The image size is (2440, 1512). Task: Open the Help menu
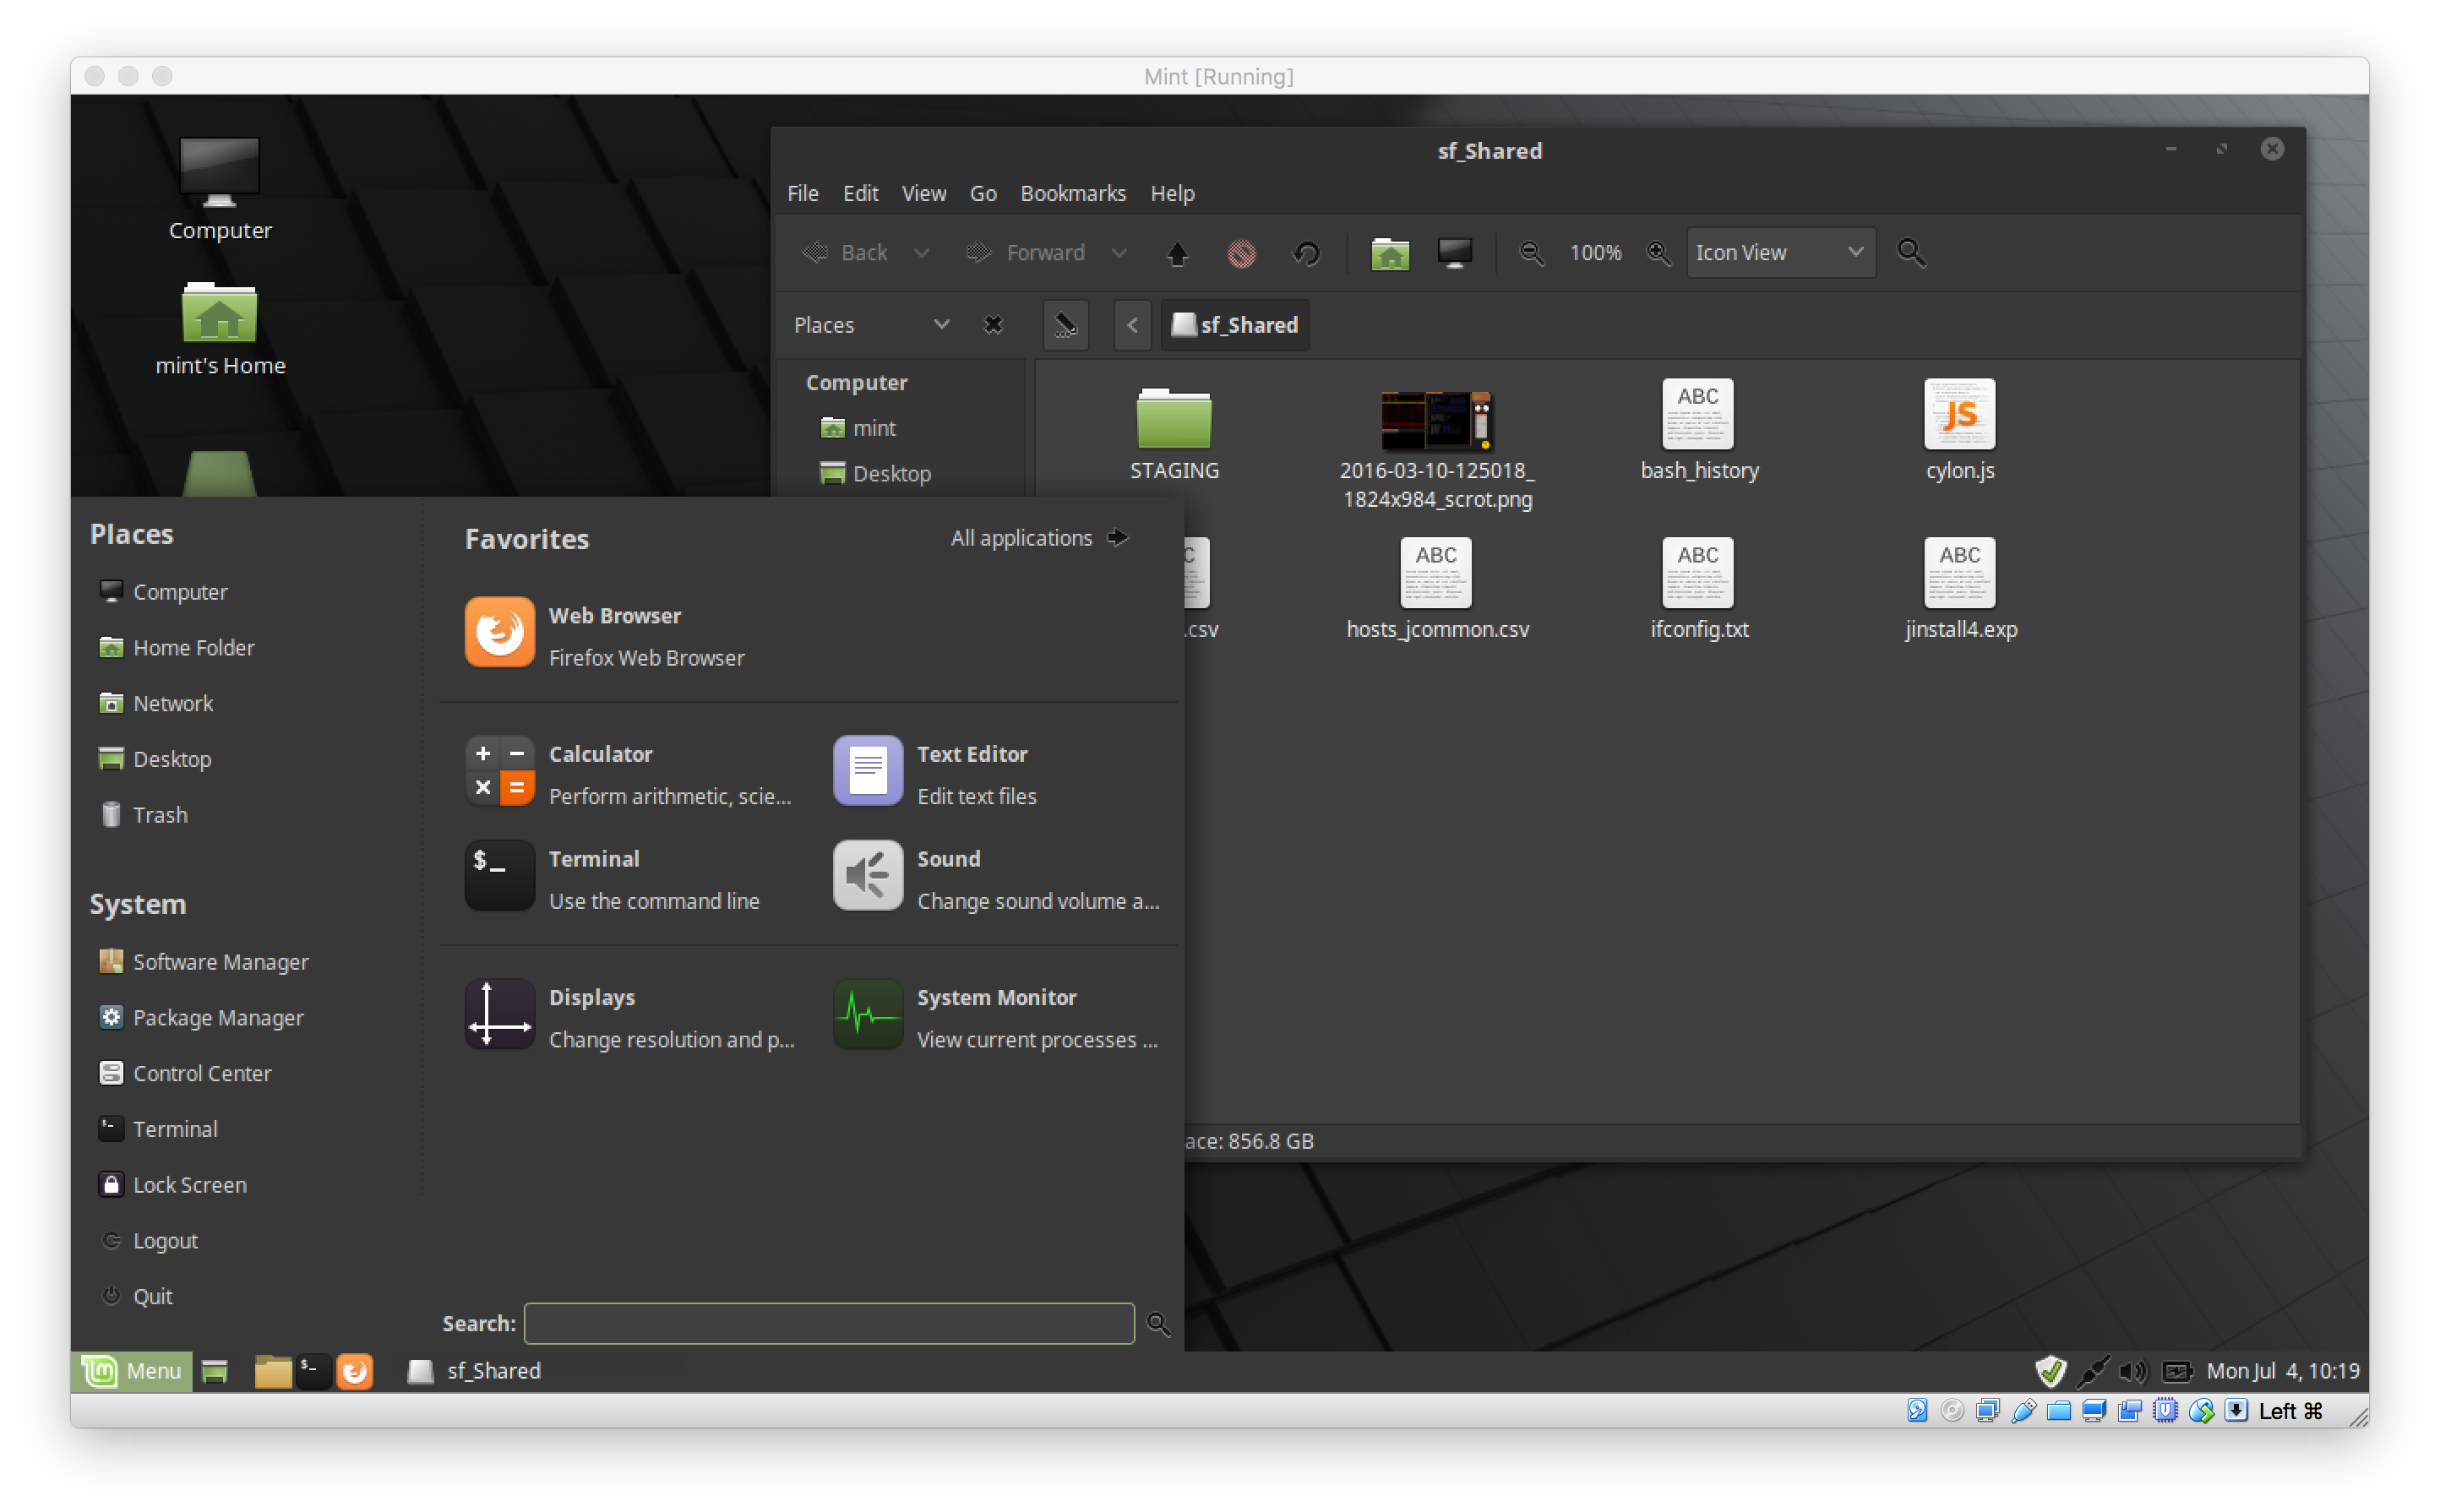click(1172, 194)
